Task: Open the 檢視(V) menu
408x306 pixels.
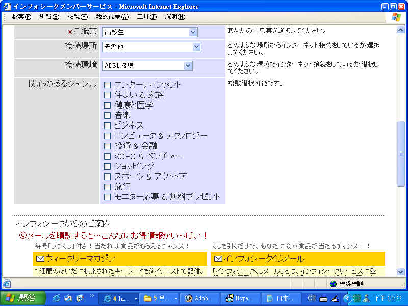Action: coord(78,17)
